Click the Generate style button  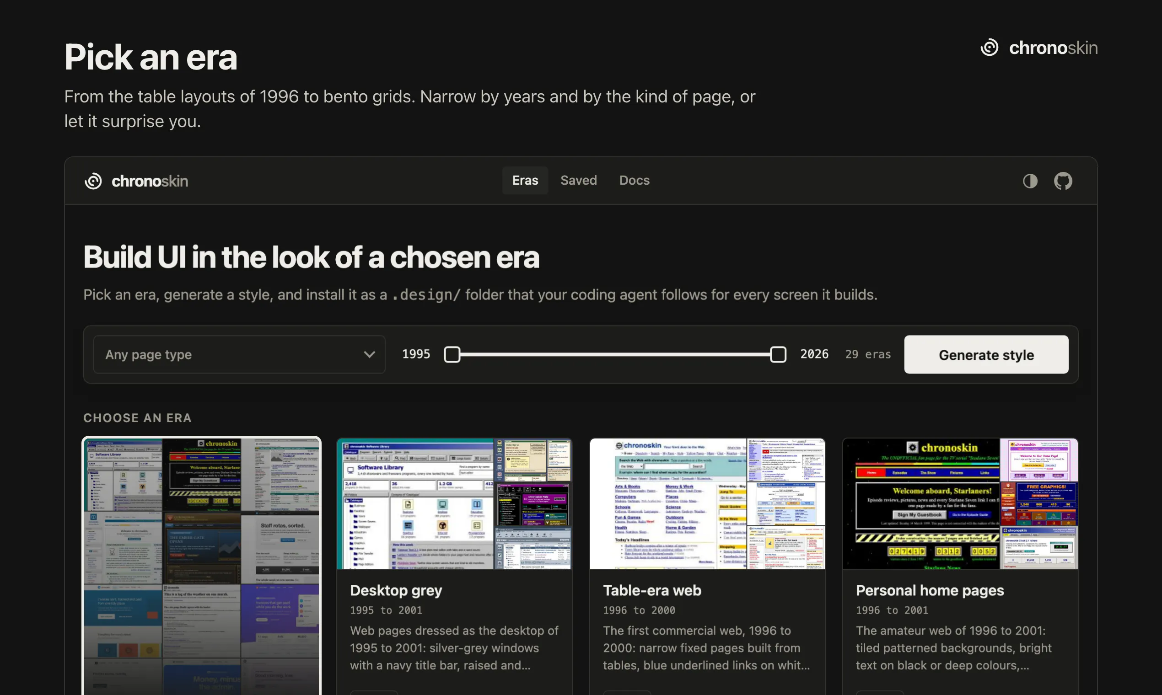986,354
